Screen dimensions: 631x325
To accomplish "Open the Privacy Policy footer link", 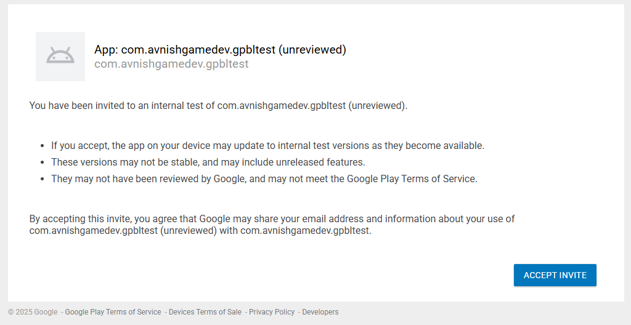I will (272, 312).
